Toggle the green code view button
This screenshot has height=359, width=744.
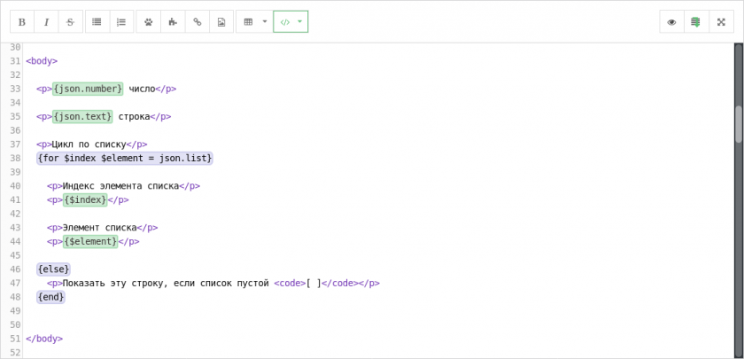click(x=284, y=22)
